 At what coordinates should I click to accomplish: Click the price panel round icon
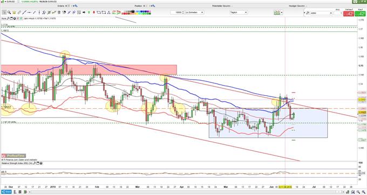14,18
